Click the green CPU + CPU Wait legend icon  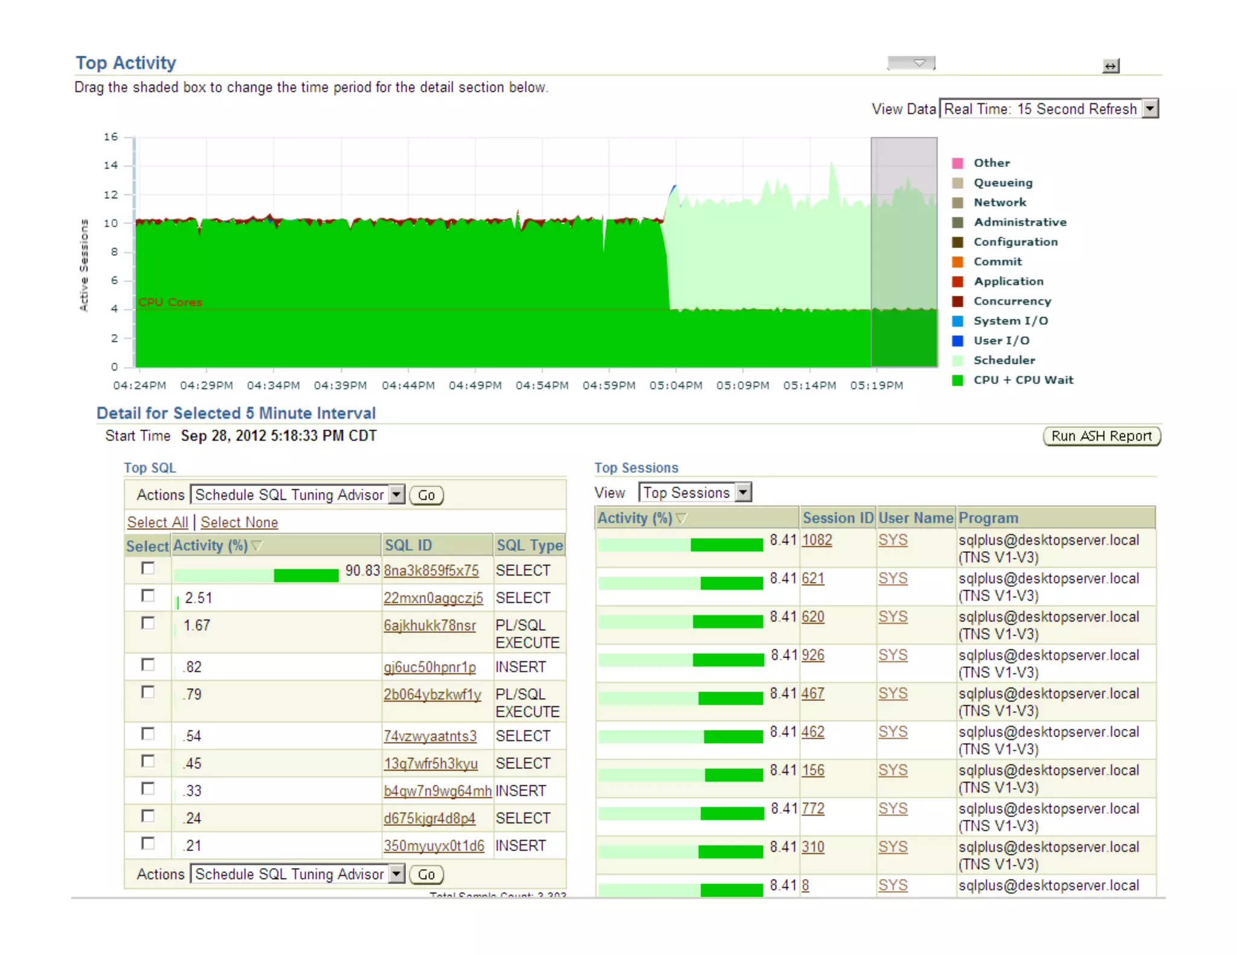[957, 380]
